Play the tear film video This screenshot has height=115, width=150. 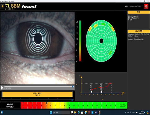2,88
